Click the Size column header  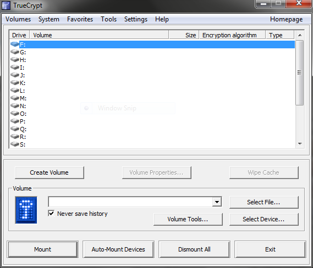coord(184,35)
